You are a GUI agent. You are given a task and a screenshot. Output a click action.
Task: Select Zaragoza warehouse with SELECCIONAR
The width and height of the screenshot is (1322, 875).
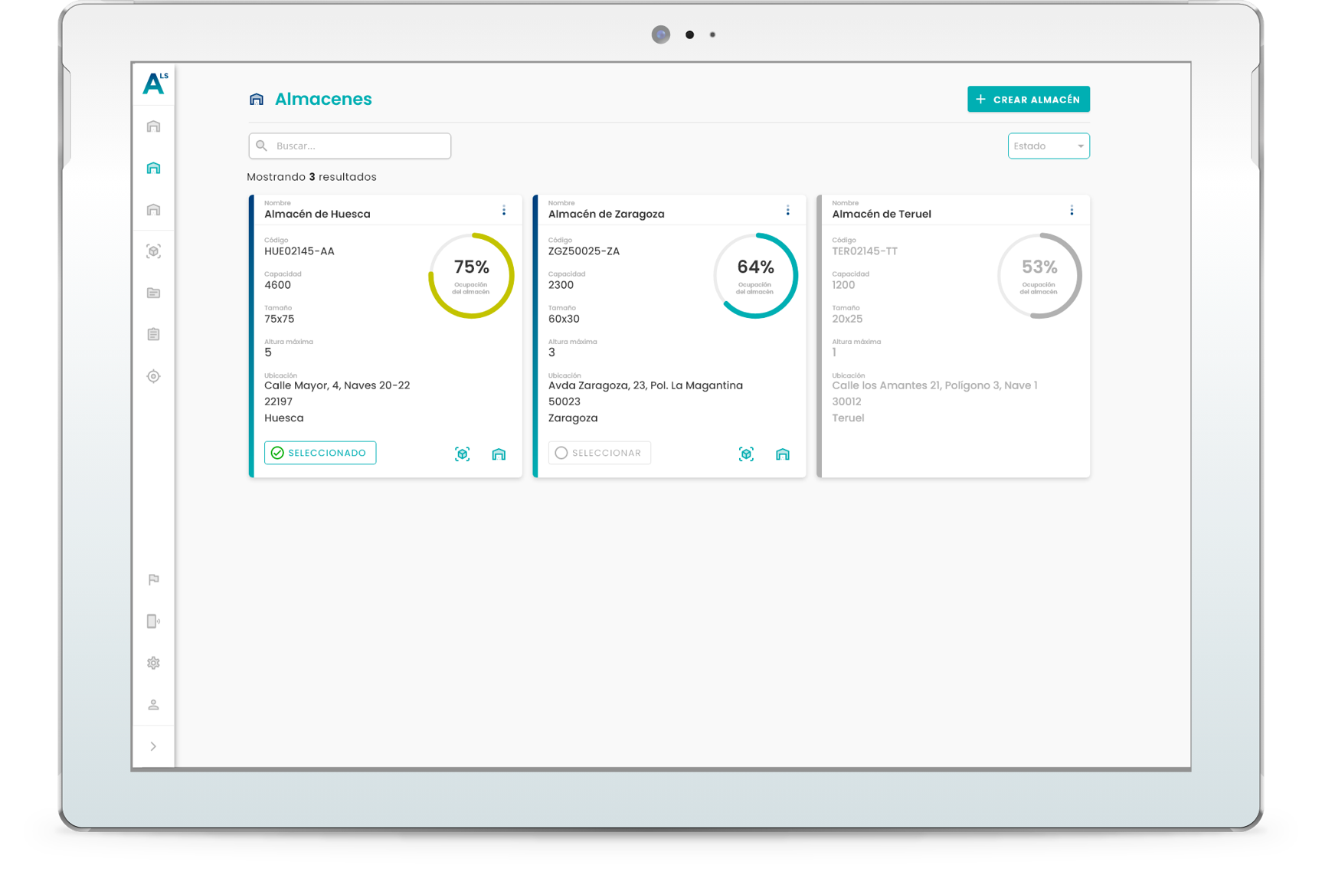[x=600, y=453]
